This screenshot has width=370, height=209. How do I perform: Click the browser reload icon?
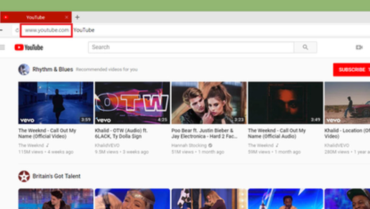pos(17,30)
